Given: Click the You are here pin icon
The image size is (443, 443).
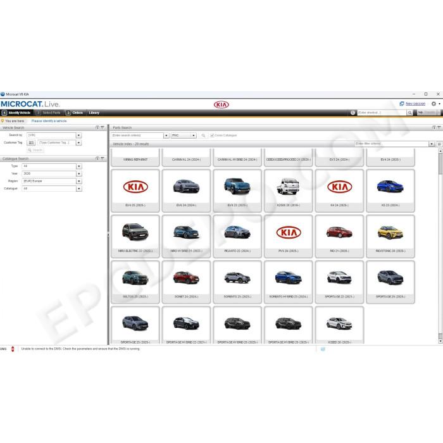Looking at the screenshot, I should point(3,121).
